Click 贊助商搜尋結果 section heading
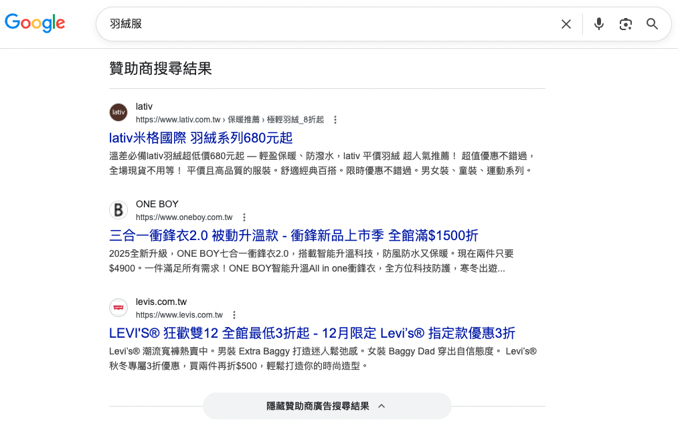 coord(160,68)
